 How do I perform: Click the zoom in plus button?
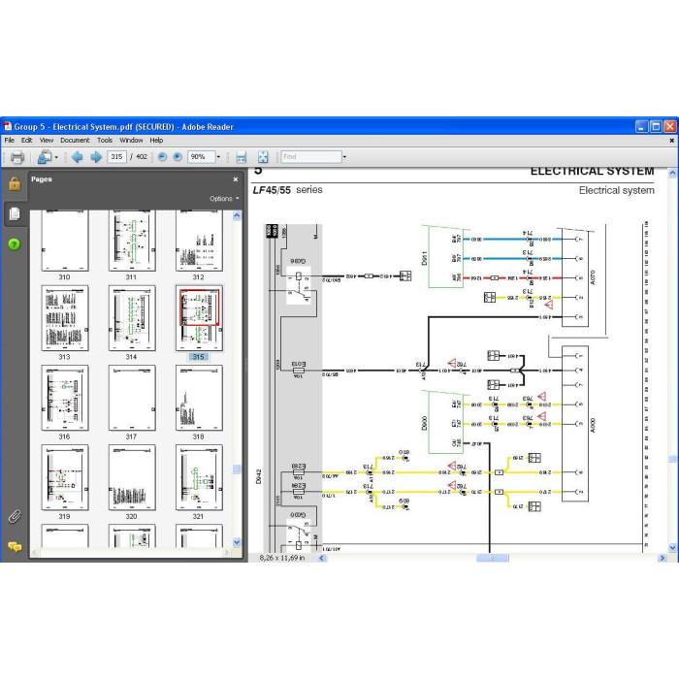pyautogui.click(x=178, y=157)
